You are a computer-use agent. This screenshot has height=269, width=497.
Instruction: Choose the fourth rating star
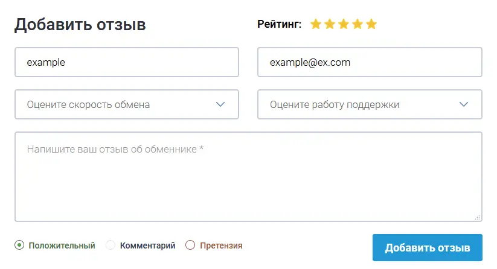[357, 24]
